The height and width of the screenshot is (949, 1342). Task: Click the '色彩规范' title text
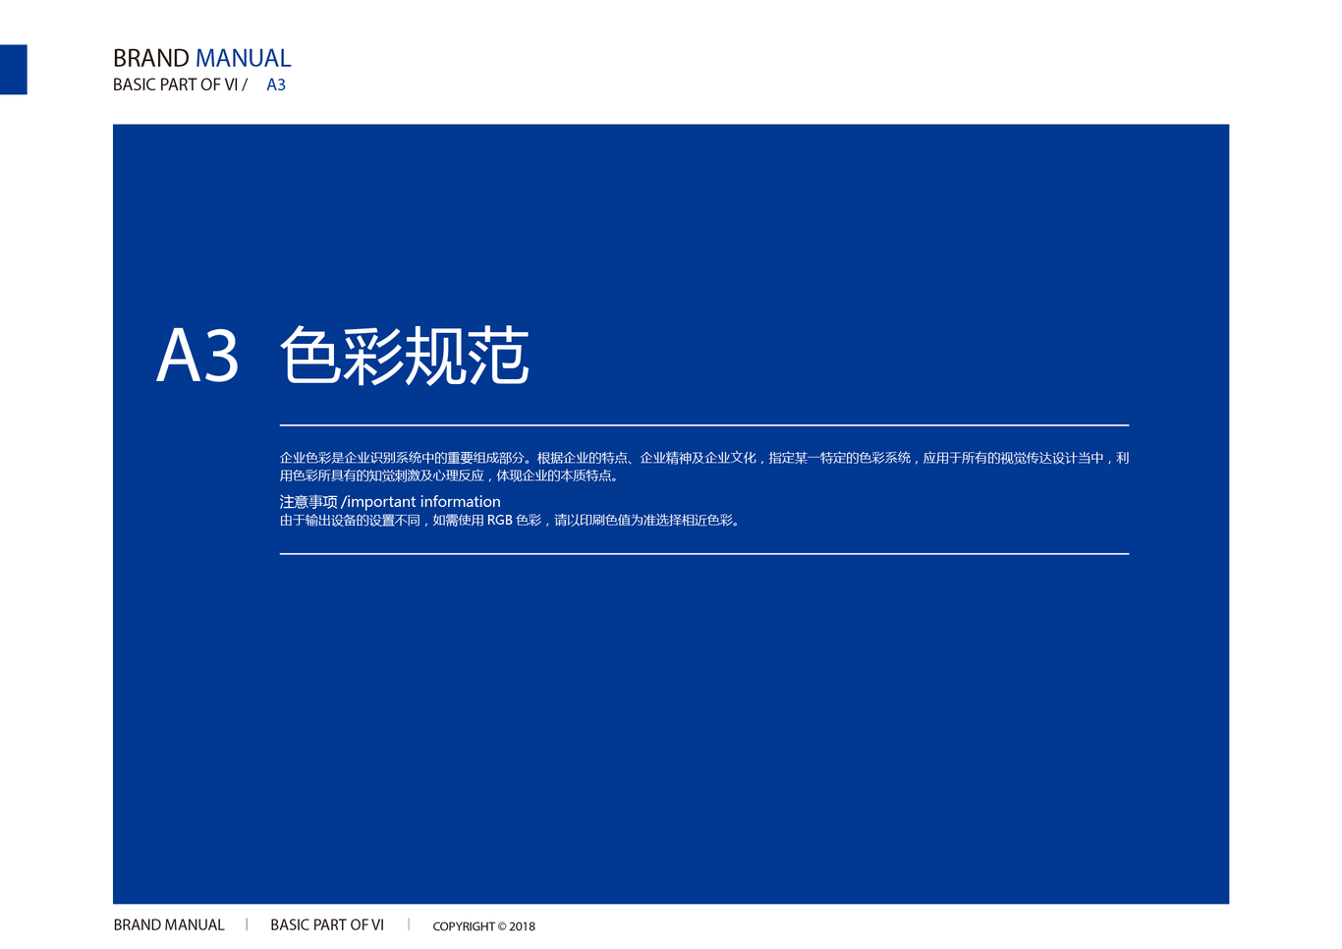click(x=405, y=356)
